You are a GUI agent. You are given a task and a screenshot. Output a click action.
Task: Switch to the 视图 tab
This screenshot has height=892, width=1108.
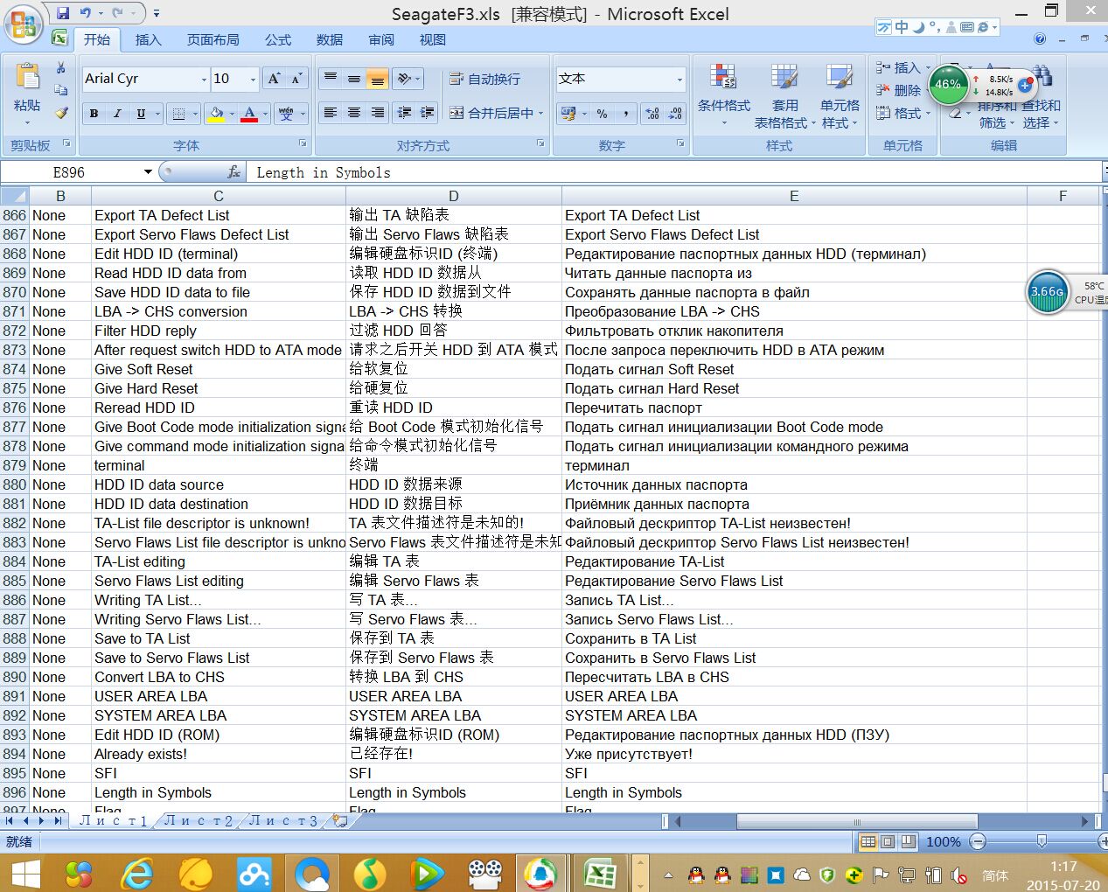click(x=433, y=39)
